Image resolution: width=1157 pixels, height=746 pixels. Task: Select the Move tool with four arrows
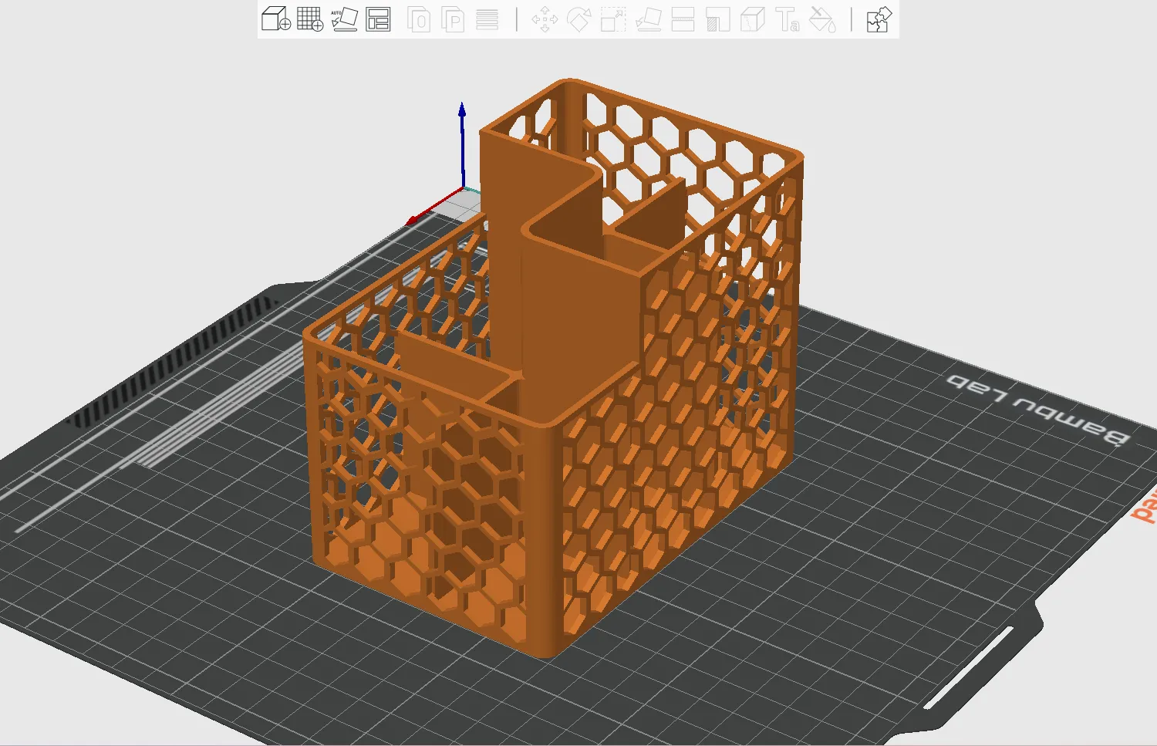pos(545,19)
